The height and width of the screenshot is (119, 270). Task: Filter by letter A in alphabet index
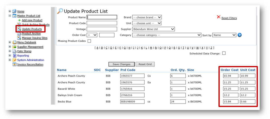click(x=97, y=48)
